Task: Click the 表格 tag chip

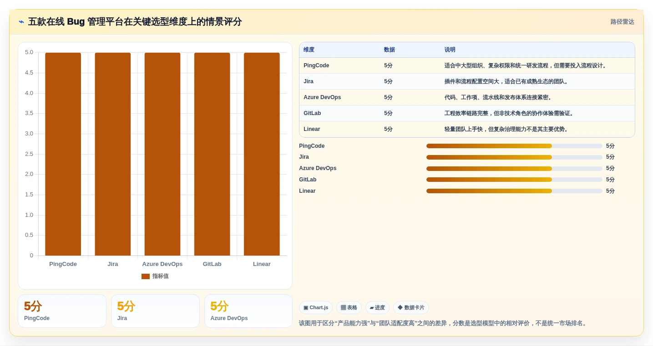Action: tap(349, 308)
